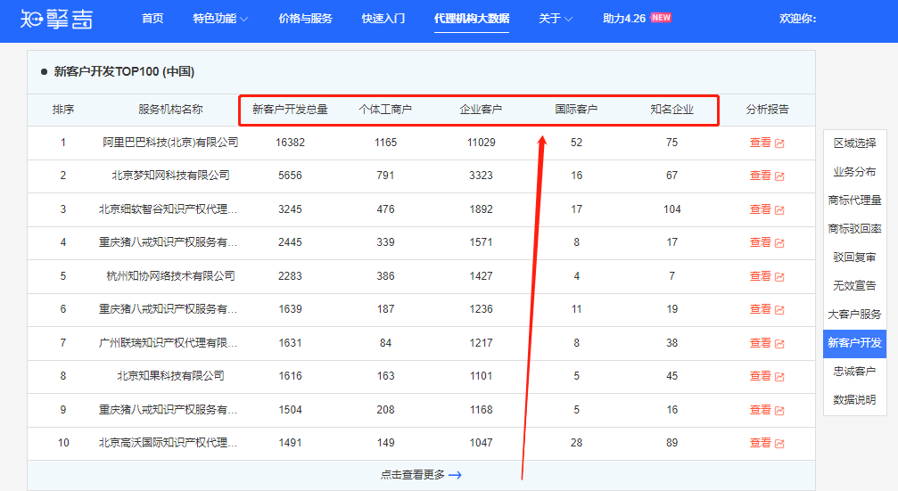Open external report icon in rank 4 row
The height and width of the screenshot is (491, 898).
(x=779, y=243)
